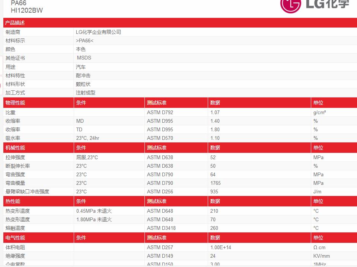Click the 颗粒状 material shape value

click(83, 84)
